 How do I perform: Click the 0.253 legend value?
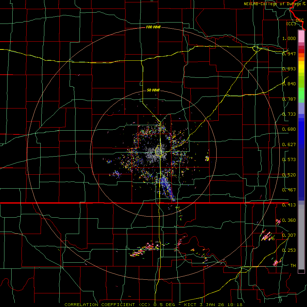289,250
